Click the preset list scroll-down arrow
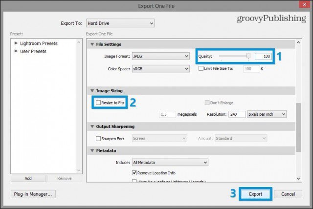The width and height of the screenshot is (313, 209). tap(79, 170)
